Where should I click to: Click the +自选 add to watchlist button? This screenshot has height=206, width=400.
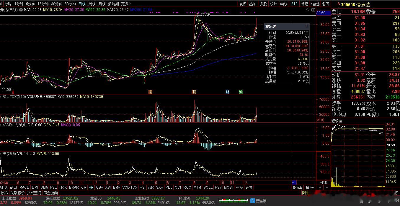click(315, 4)
